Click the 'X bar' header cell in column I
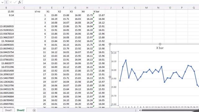The width and height of the screenshot is (199, 112). (x=99, y=12)
